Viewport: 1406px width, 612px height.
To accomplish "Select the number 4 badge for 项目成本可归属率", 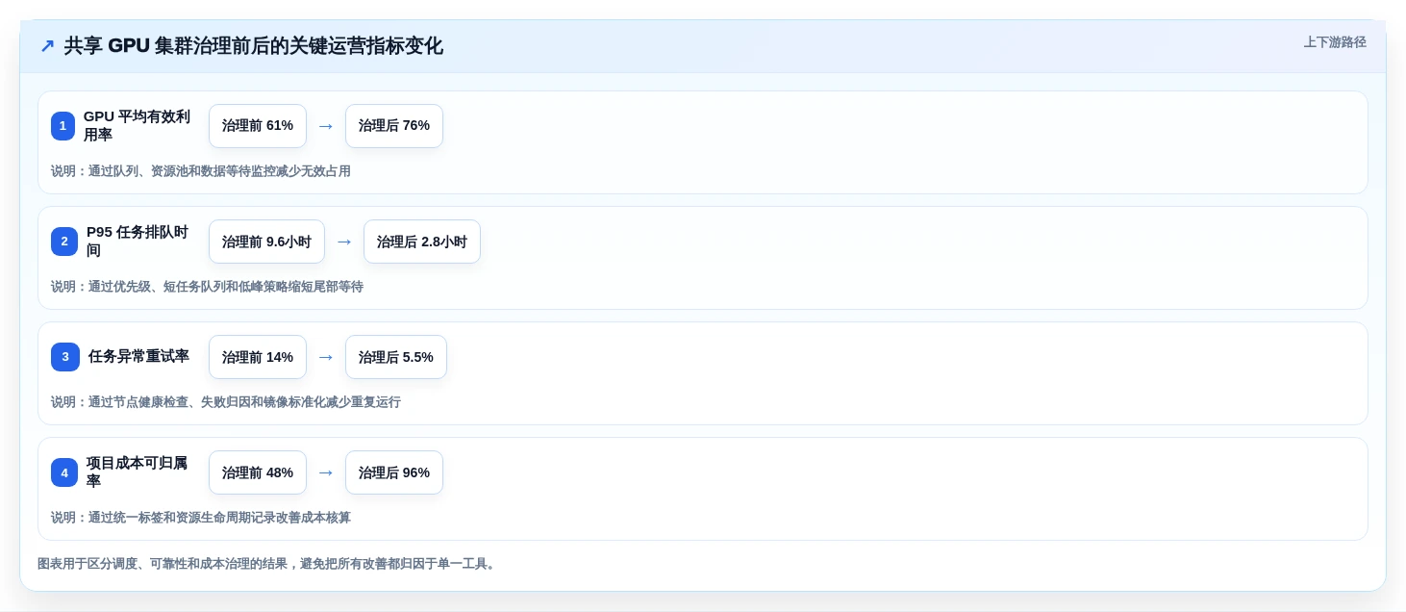I will tap(64, 472).
